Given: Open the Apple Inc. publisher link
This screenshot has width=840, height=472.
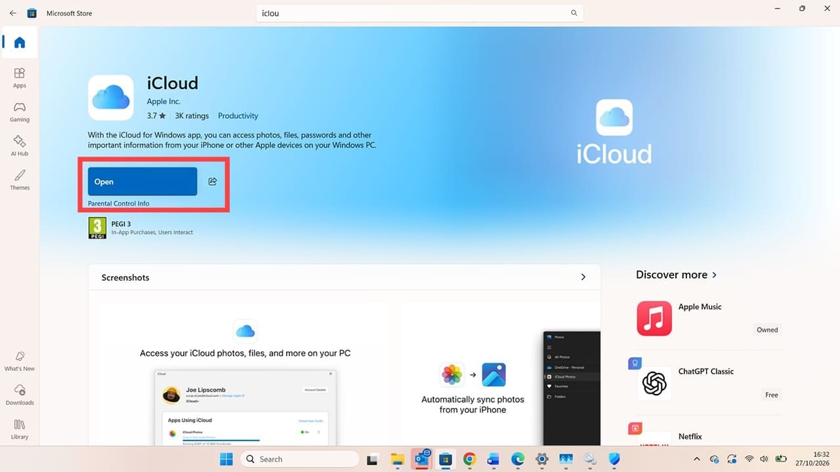Looking at the screenshot, I should tap(163, 102).
